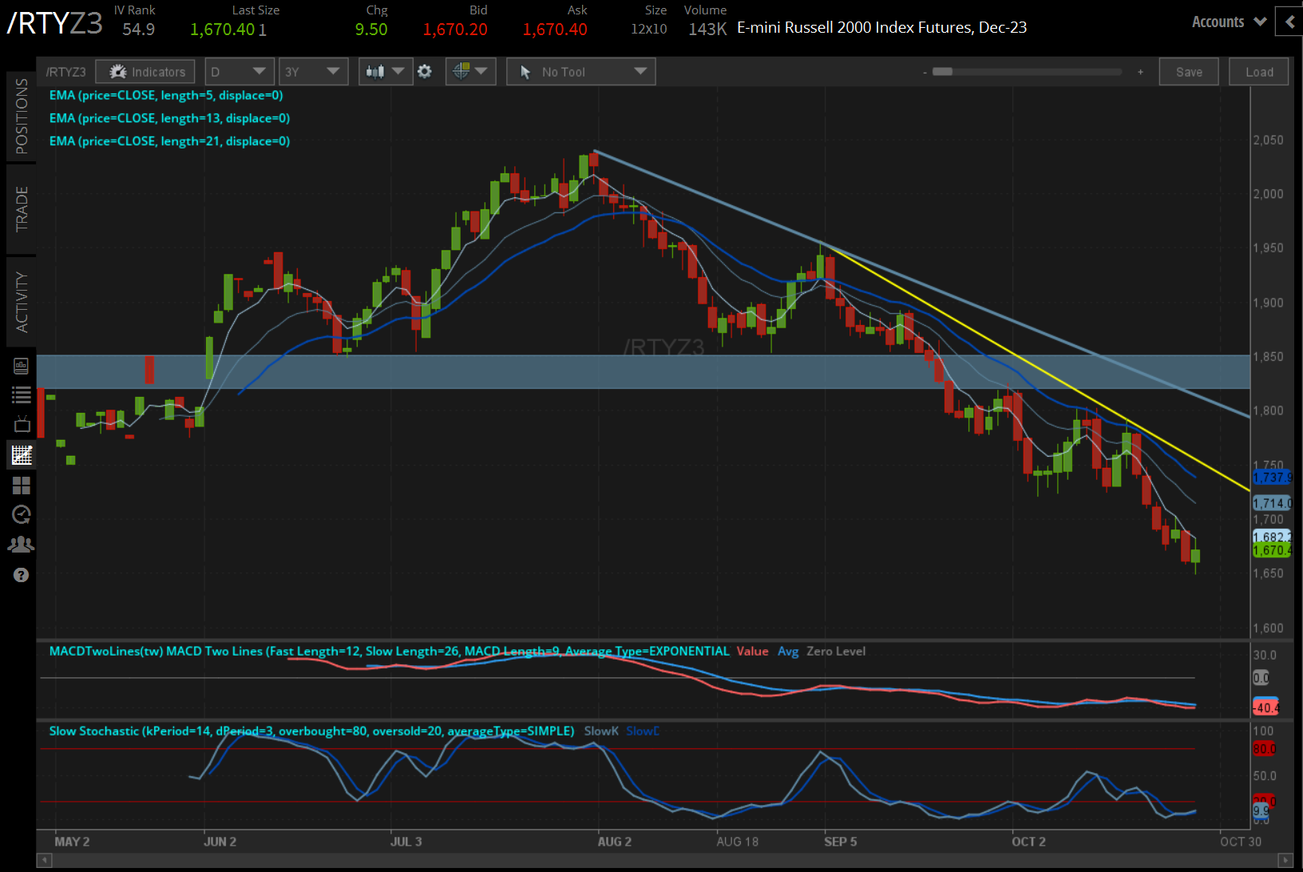This screenshot has width=1303, height=872.
Task: Open the Indicators beast icon button
Action: 145,71
